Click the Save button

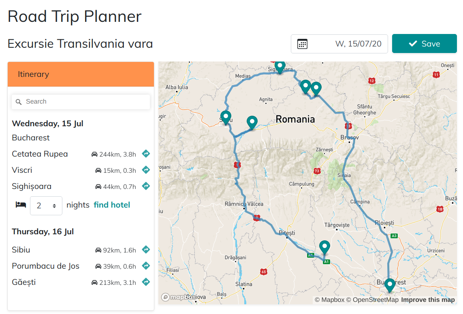pos(424,43)
